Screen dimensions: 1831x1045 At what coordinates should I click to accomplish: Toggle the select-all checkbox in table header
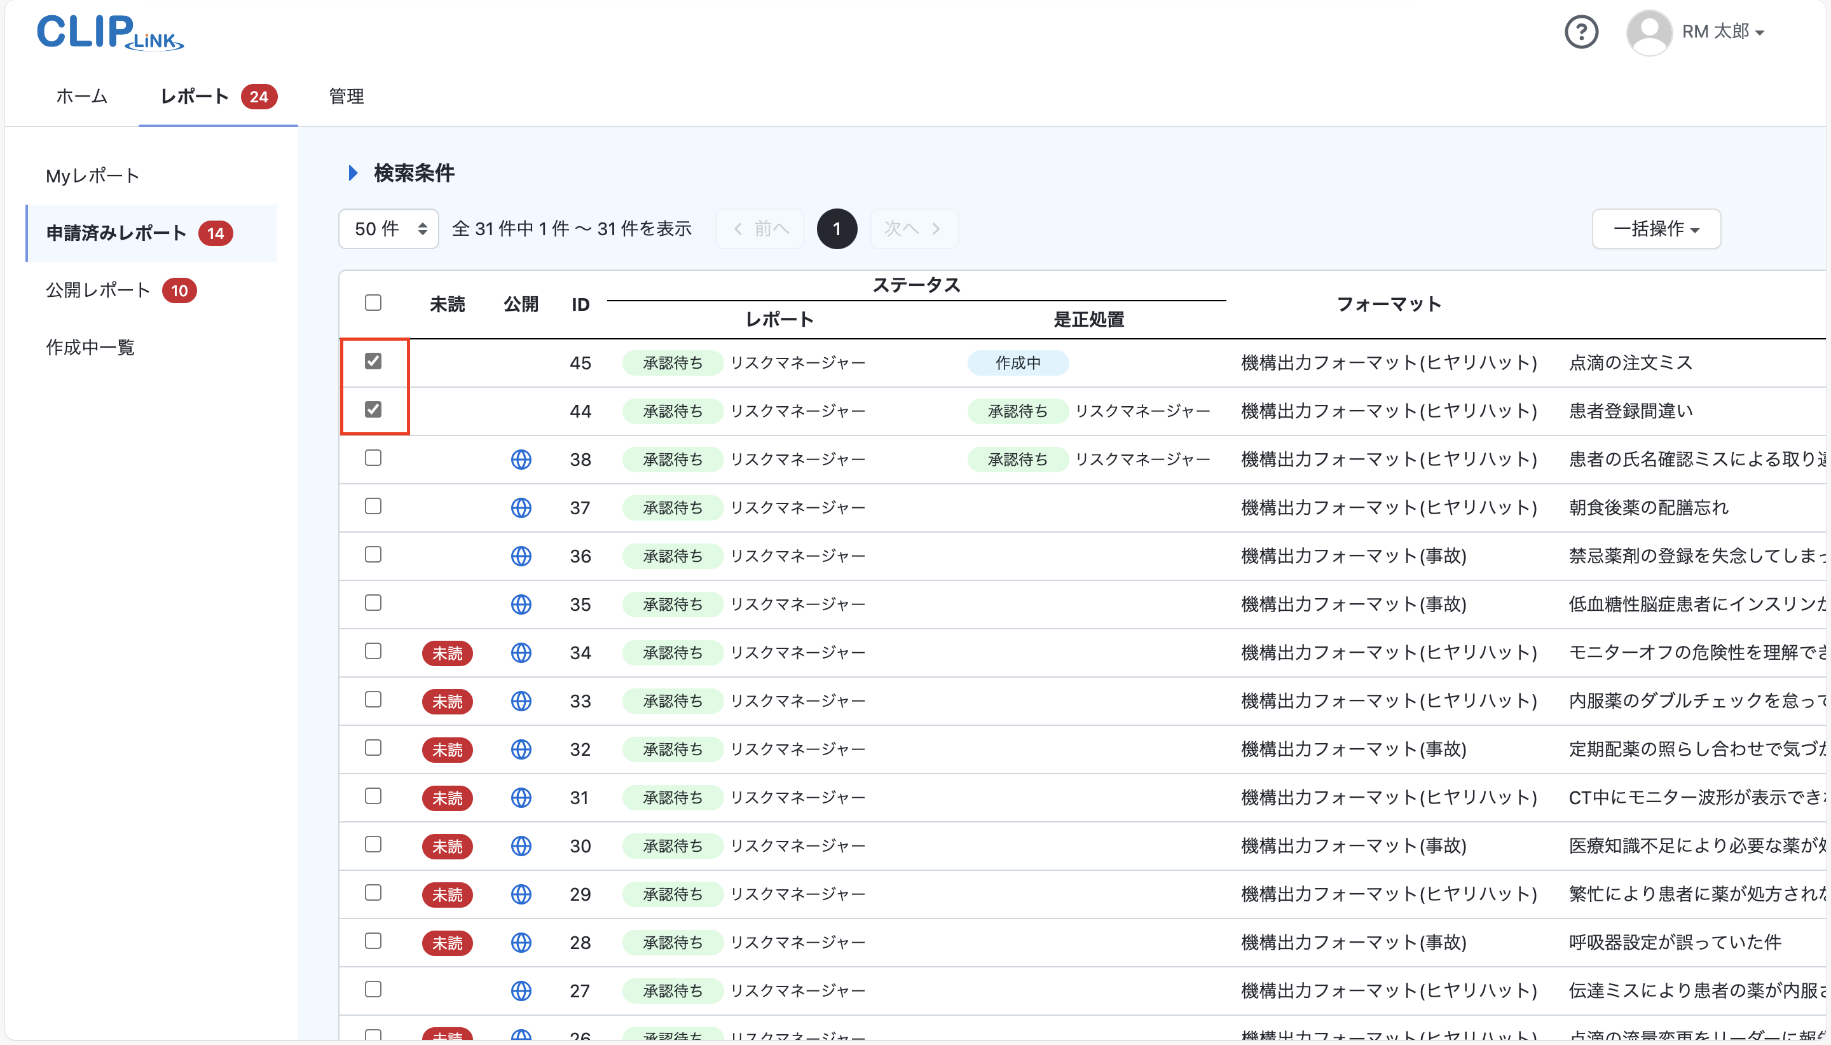373,303
